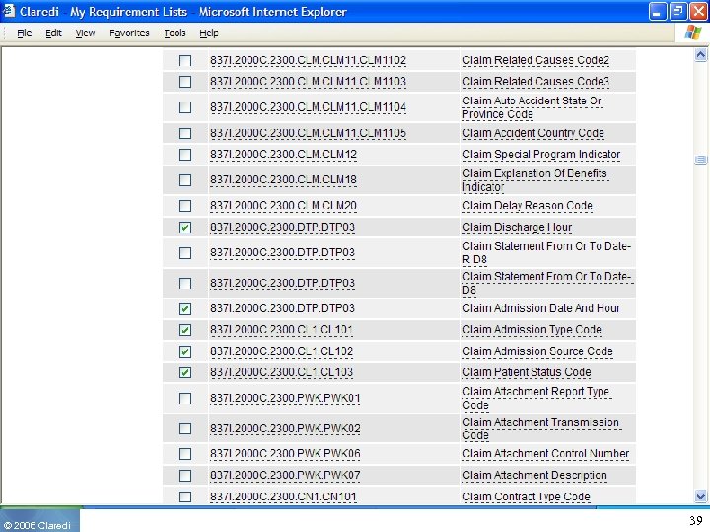Viewport: 710px width, 532px height.
Task: Click the vertical scrollbar thumb
Action: pos(700,160)
